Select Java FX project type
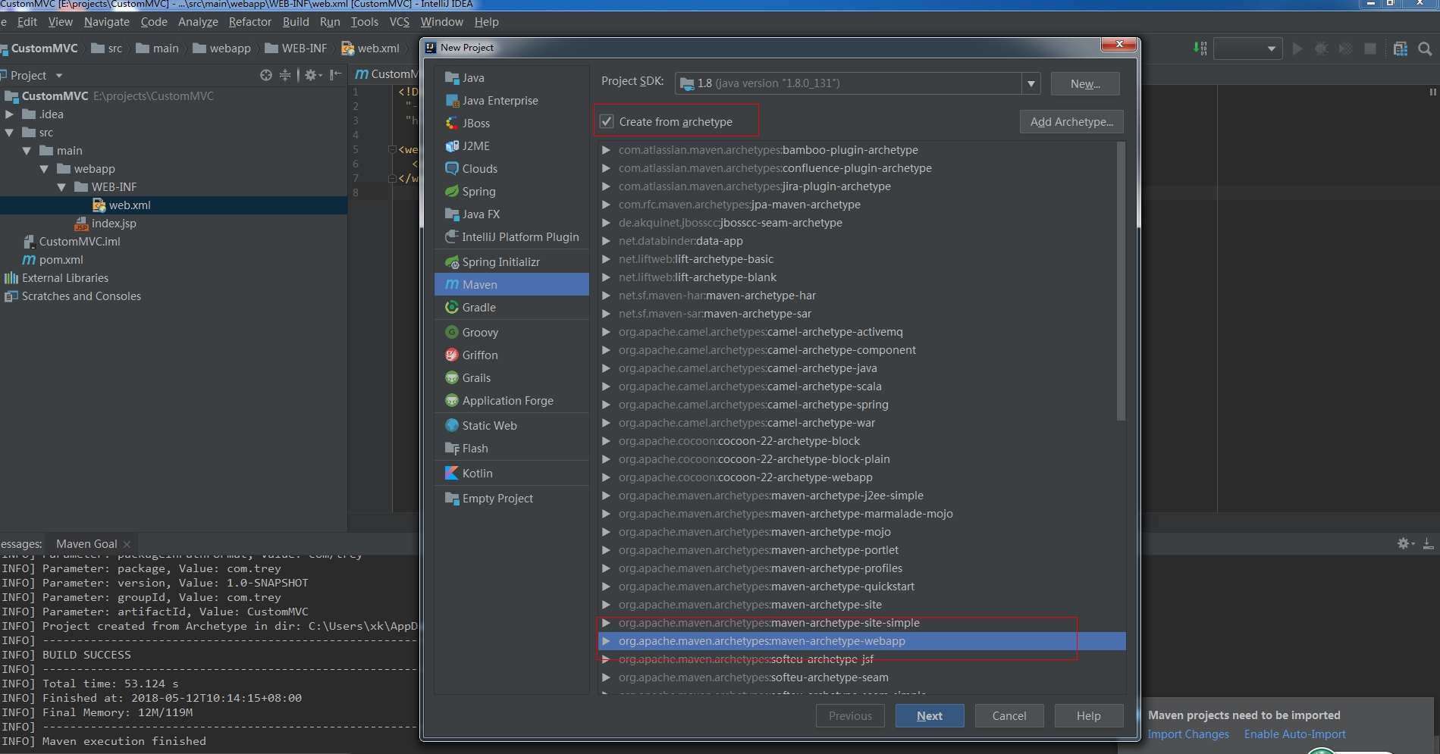1440x754 pixels. click(512, 214)
